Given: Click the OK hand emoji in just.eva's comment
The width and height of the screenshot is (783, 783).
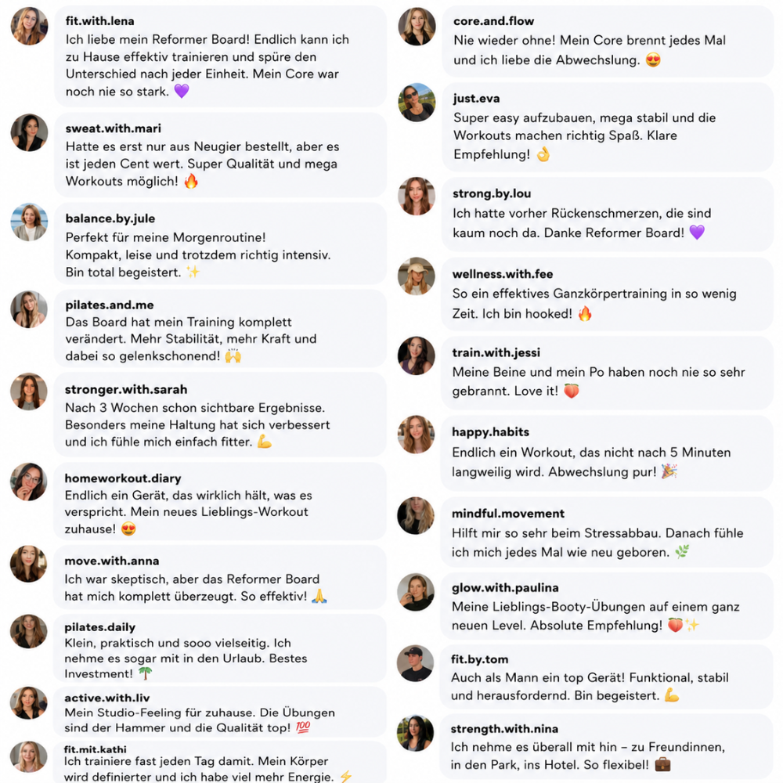Looking at the screenshot, I should [x=543, y=154].
